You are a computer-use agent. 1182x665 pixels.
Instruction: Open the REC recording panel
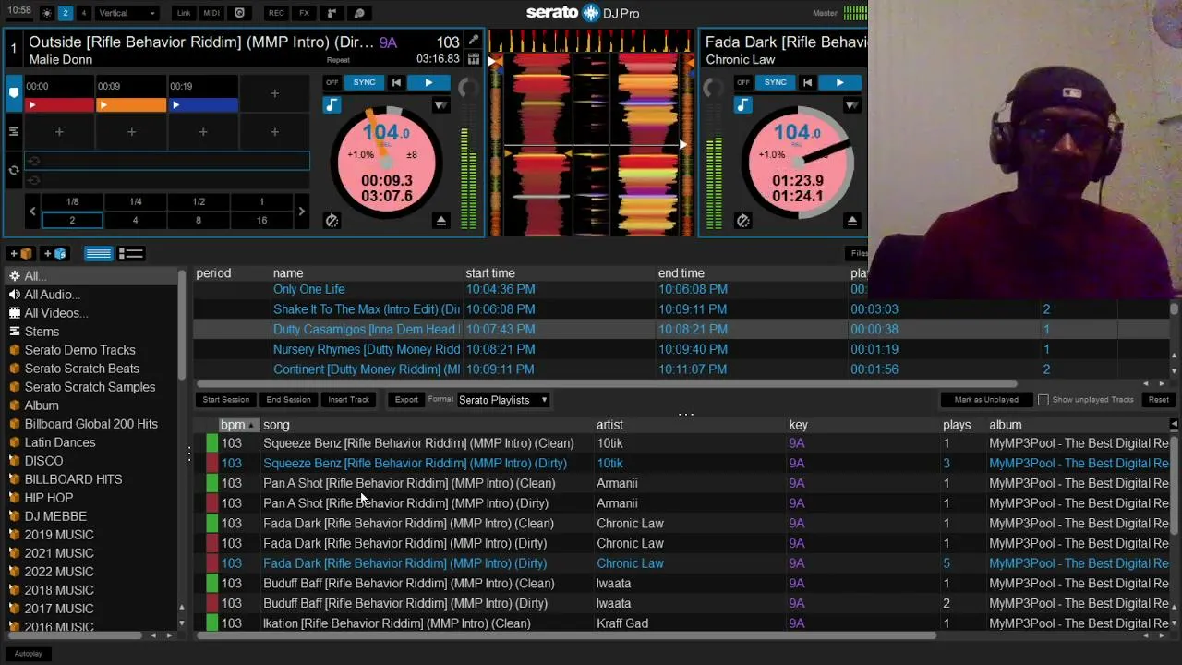(276, 13)
